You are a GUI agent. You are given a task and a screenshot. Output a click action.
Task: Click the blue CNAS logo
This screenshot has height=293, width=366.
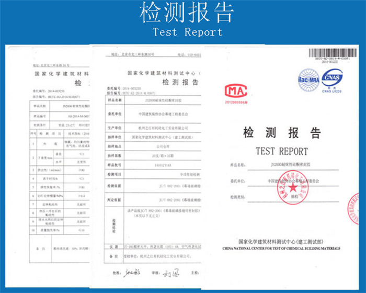pos(331,79)
